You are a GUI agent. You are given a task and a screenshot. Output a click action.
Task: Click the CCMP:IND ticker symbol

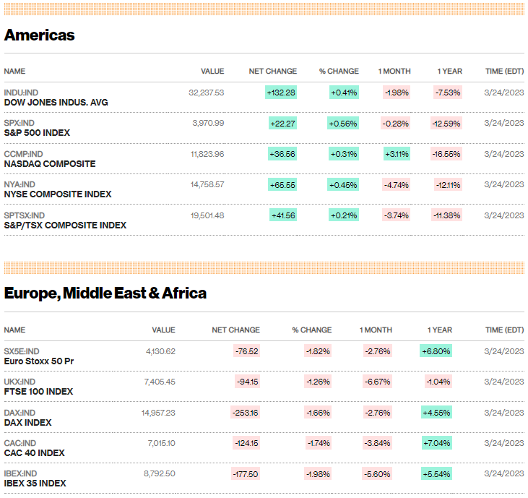tap(23, 154)
